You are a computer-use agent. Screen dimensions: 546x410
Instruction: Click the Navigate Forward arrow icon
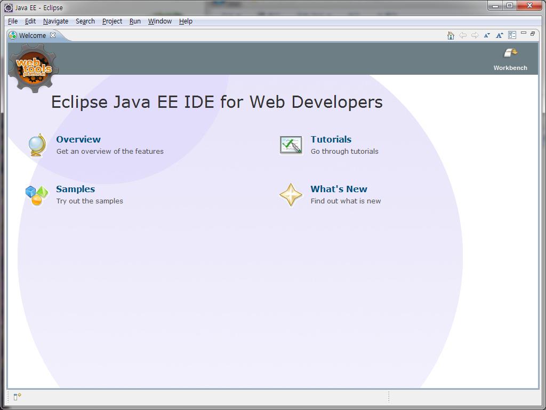pos(475,35)
